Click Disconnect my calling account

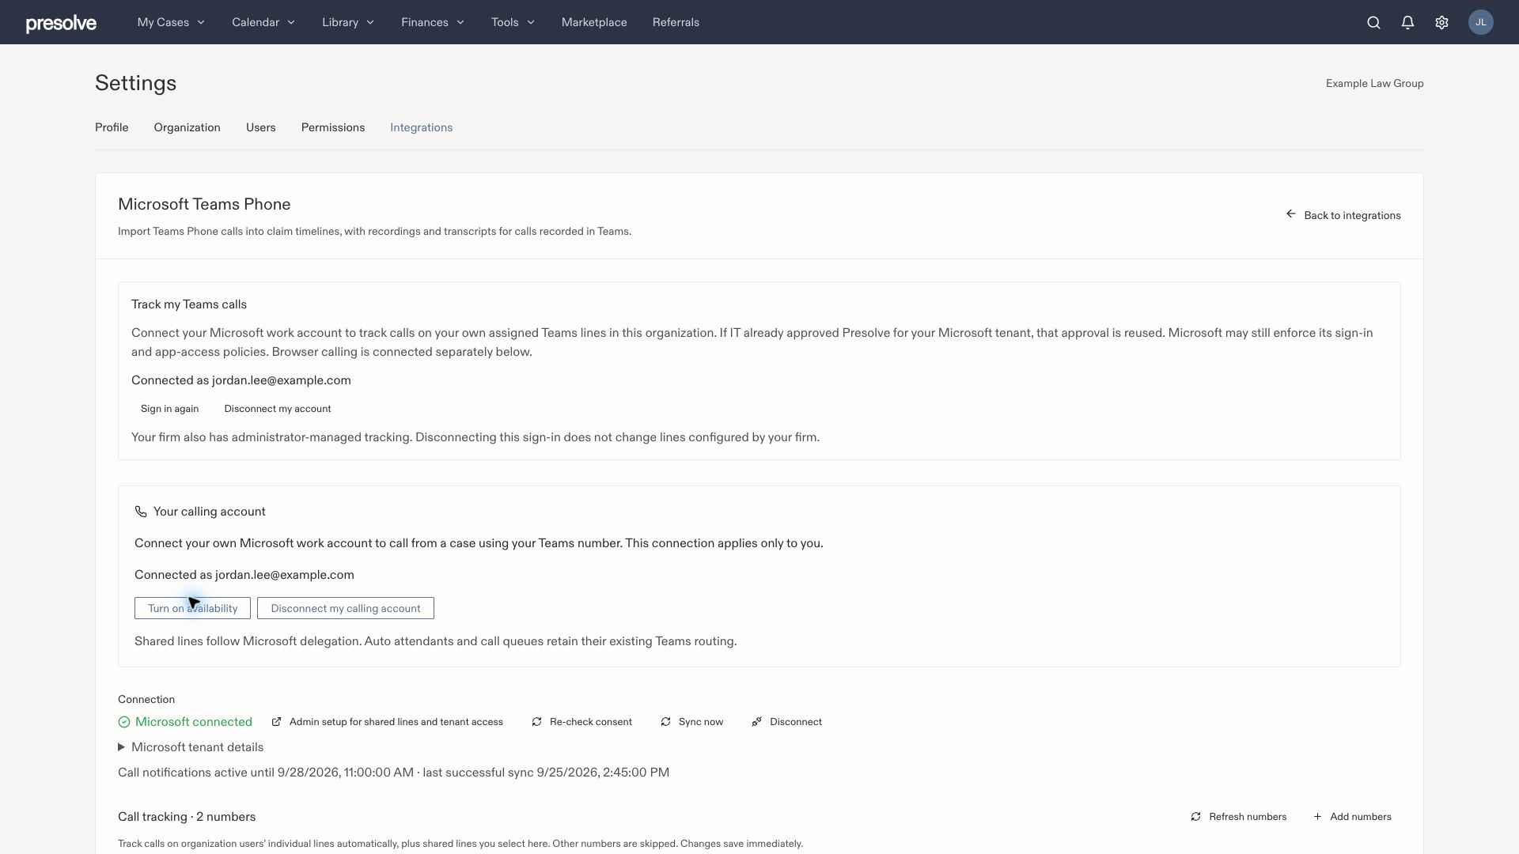coord(346,608)
